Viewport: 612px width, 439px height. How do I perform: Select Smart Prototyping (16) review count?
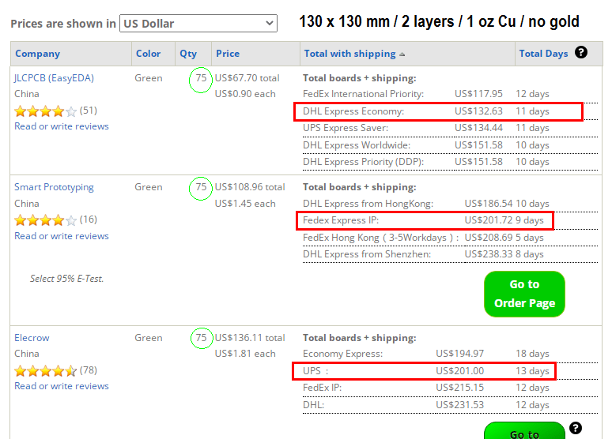click(x=89, y=219)
